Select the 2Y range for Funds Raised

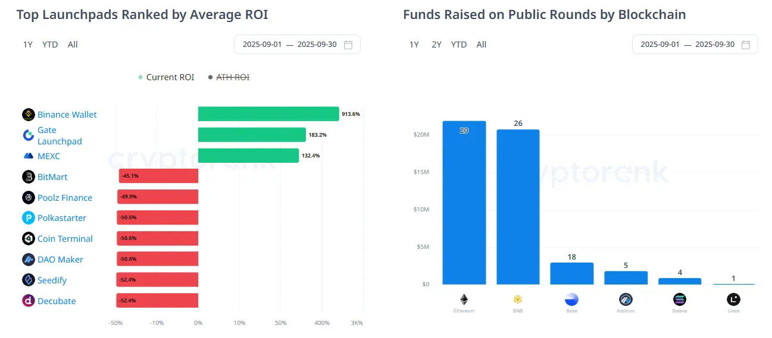(x=437, y=45)
